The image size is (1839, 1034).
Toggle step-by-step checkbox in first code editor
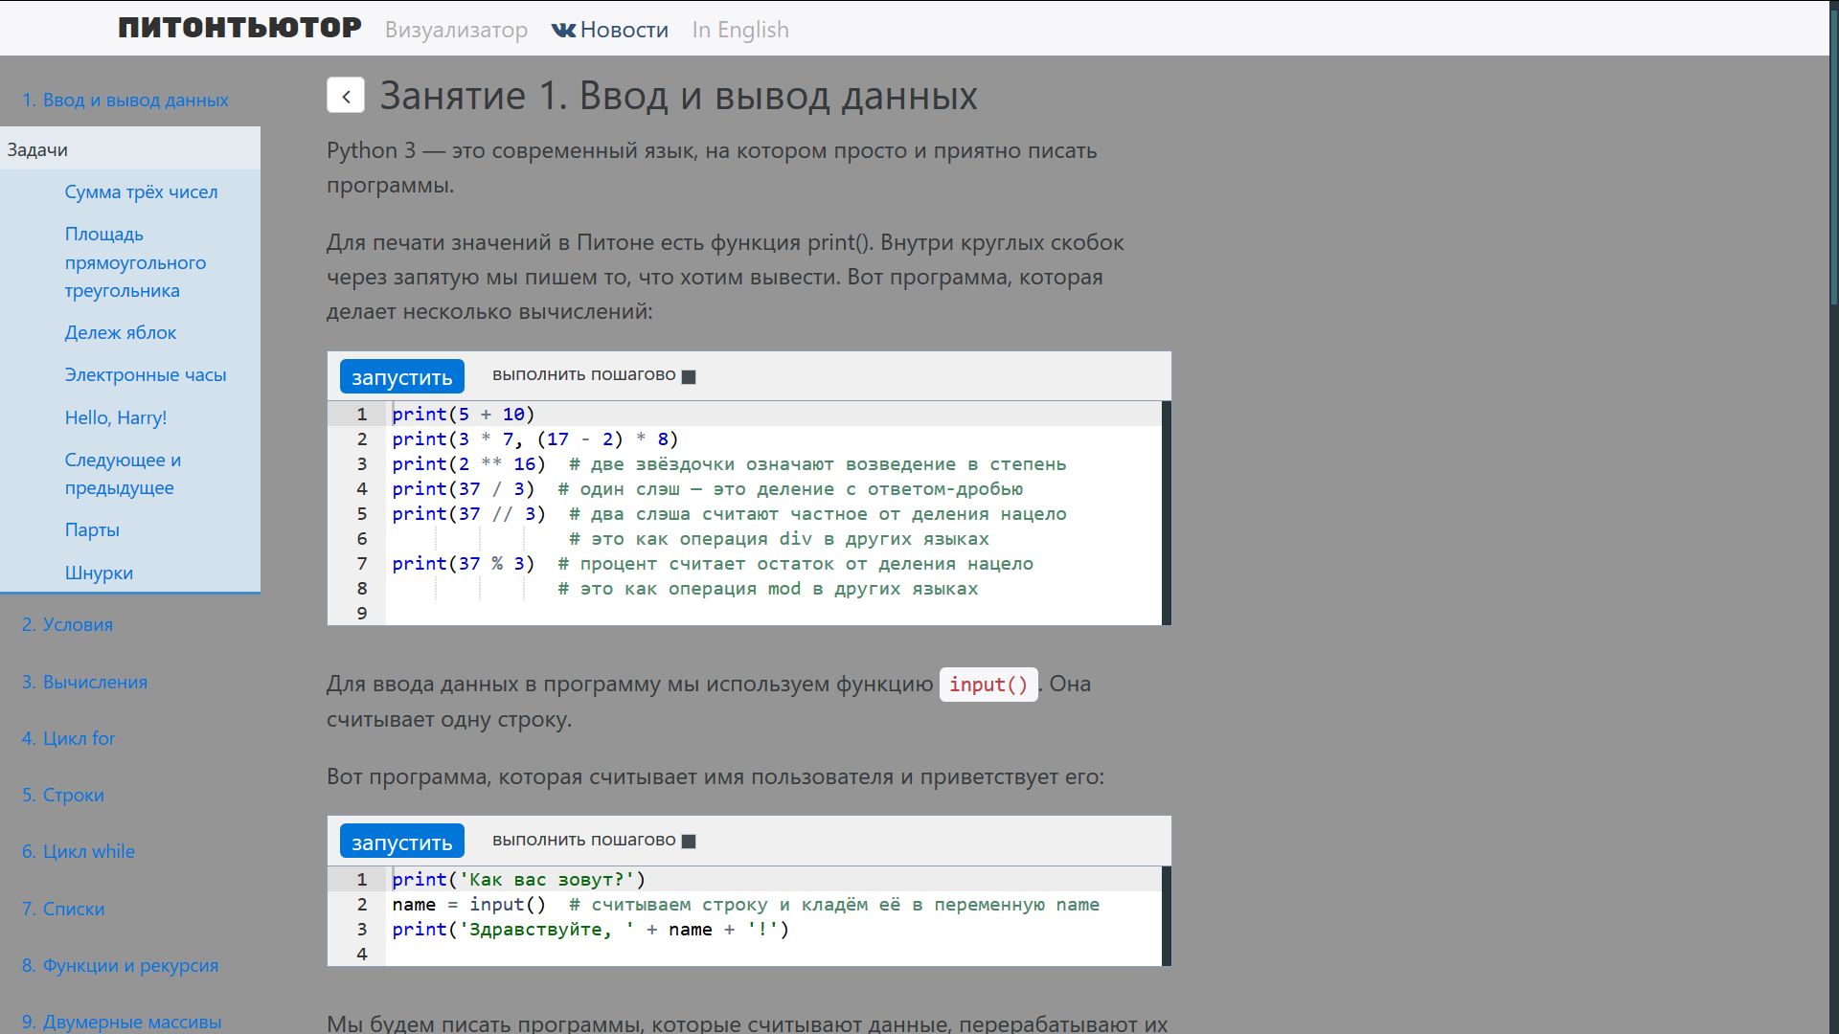689,376
